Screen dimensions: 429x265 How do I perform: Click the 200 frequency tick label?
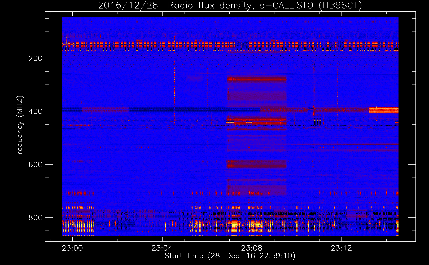(36, 58)
